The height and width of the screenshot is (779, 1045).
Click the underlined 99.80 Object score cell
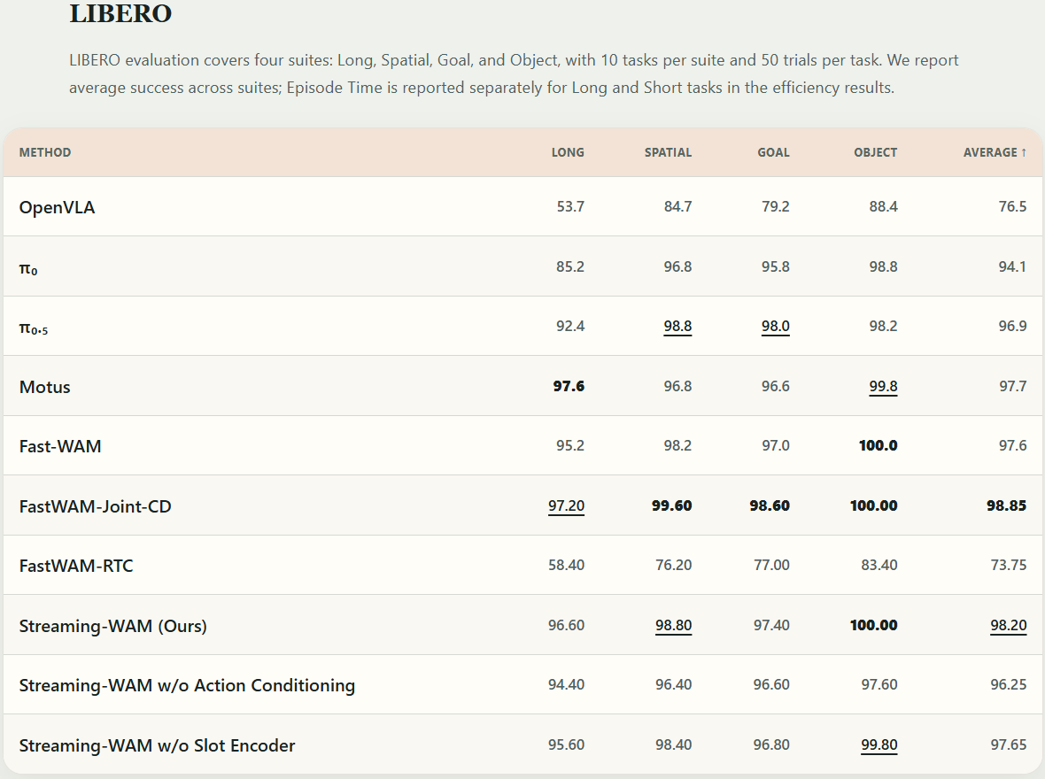[879, 745]
